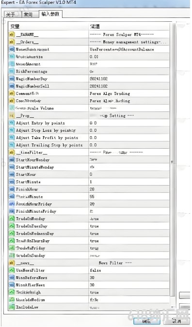This screenshot has height=327, width=192.
Task: Select TradeOnWednessDay value true
Action: point(94,234)
